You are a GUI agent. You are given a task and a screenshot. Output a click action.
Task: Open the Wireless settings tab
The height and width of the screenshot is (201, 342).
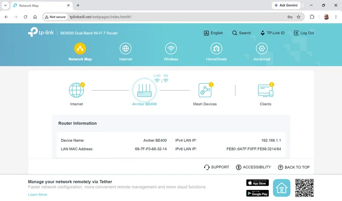(171, 52)
